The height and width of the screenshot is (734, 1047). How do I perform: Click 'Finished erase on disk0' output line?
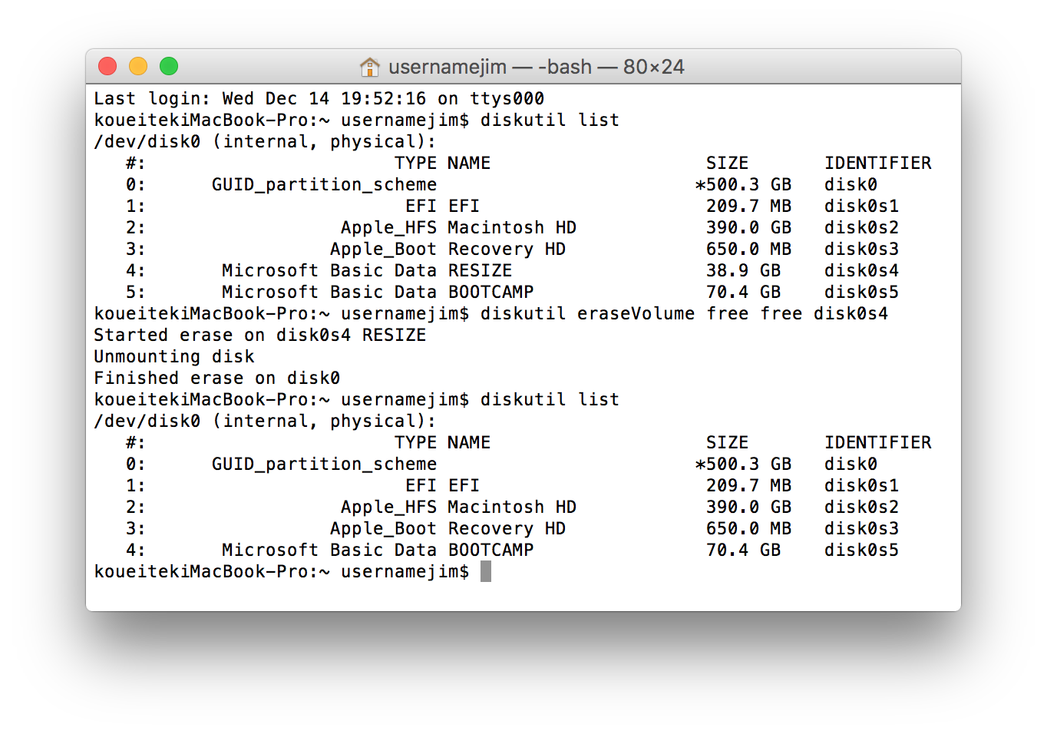coord(216,378)
